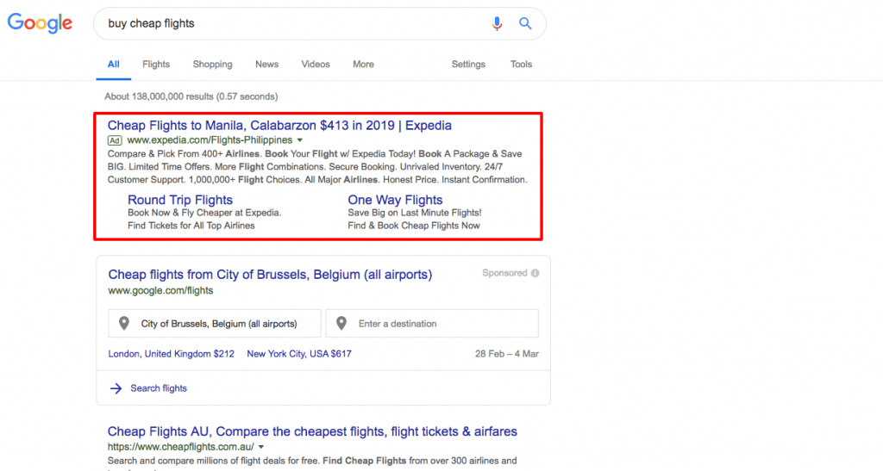The width and height of the screenshot is (883, 471).
Task: Activate voice search microphone icon
Action: [x=497, y=23]
